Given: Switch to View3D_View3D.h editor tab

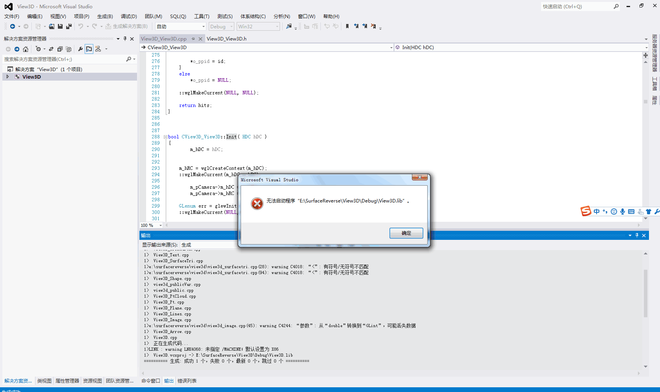Looking at the screenshot, I should coord(226,39).
